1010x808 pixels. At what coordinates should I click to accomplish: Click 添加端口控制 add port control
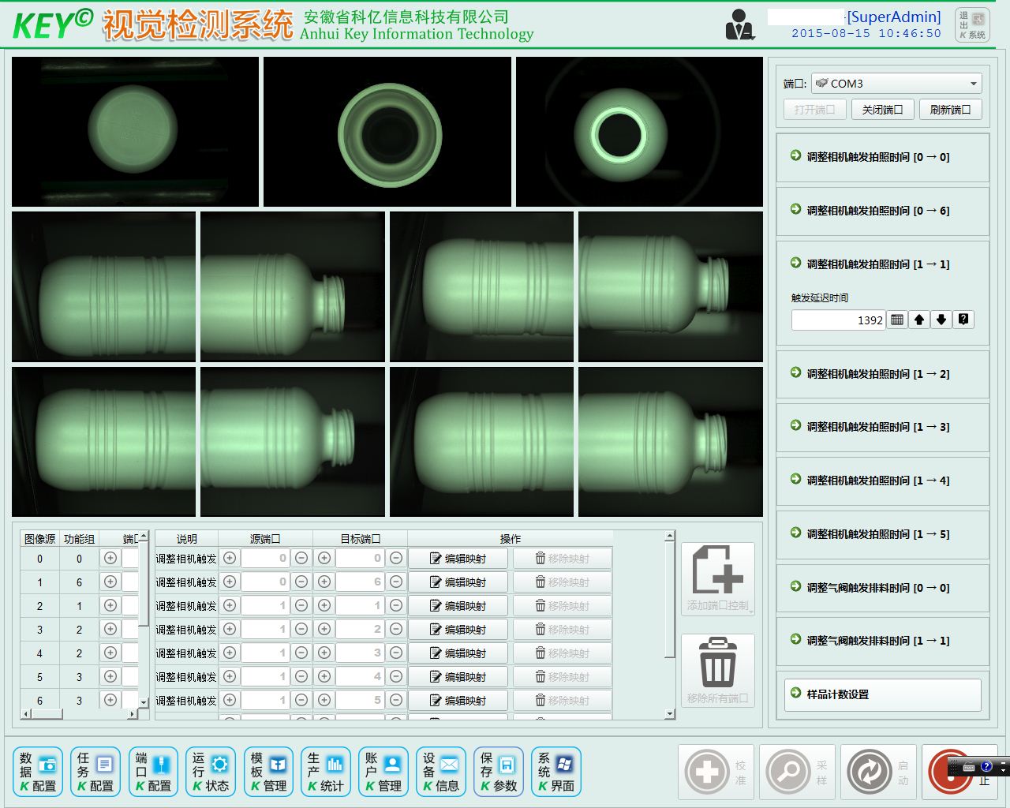718,579
